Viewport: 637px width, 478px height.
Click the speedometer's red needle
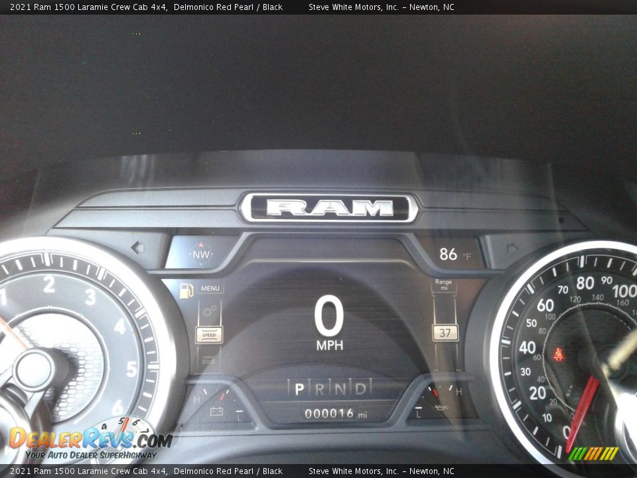[582, 414]
